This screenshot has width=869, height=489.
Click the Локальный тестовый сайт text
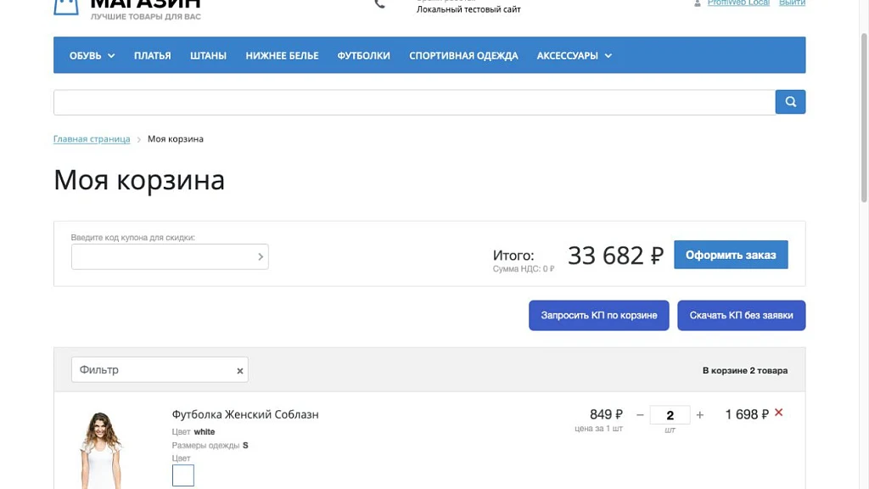click(468, 9)
